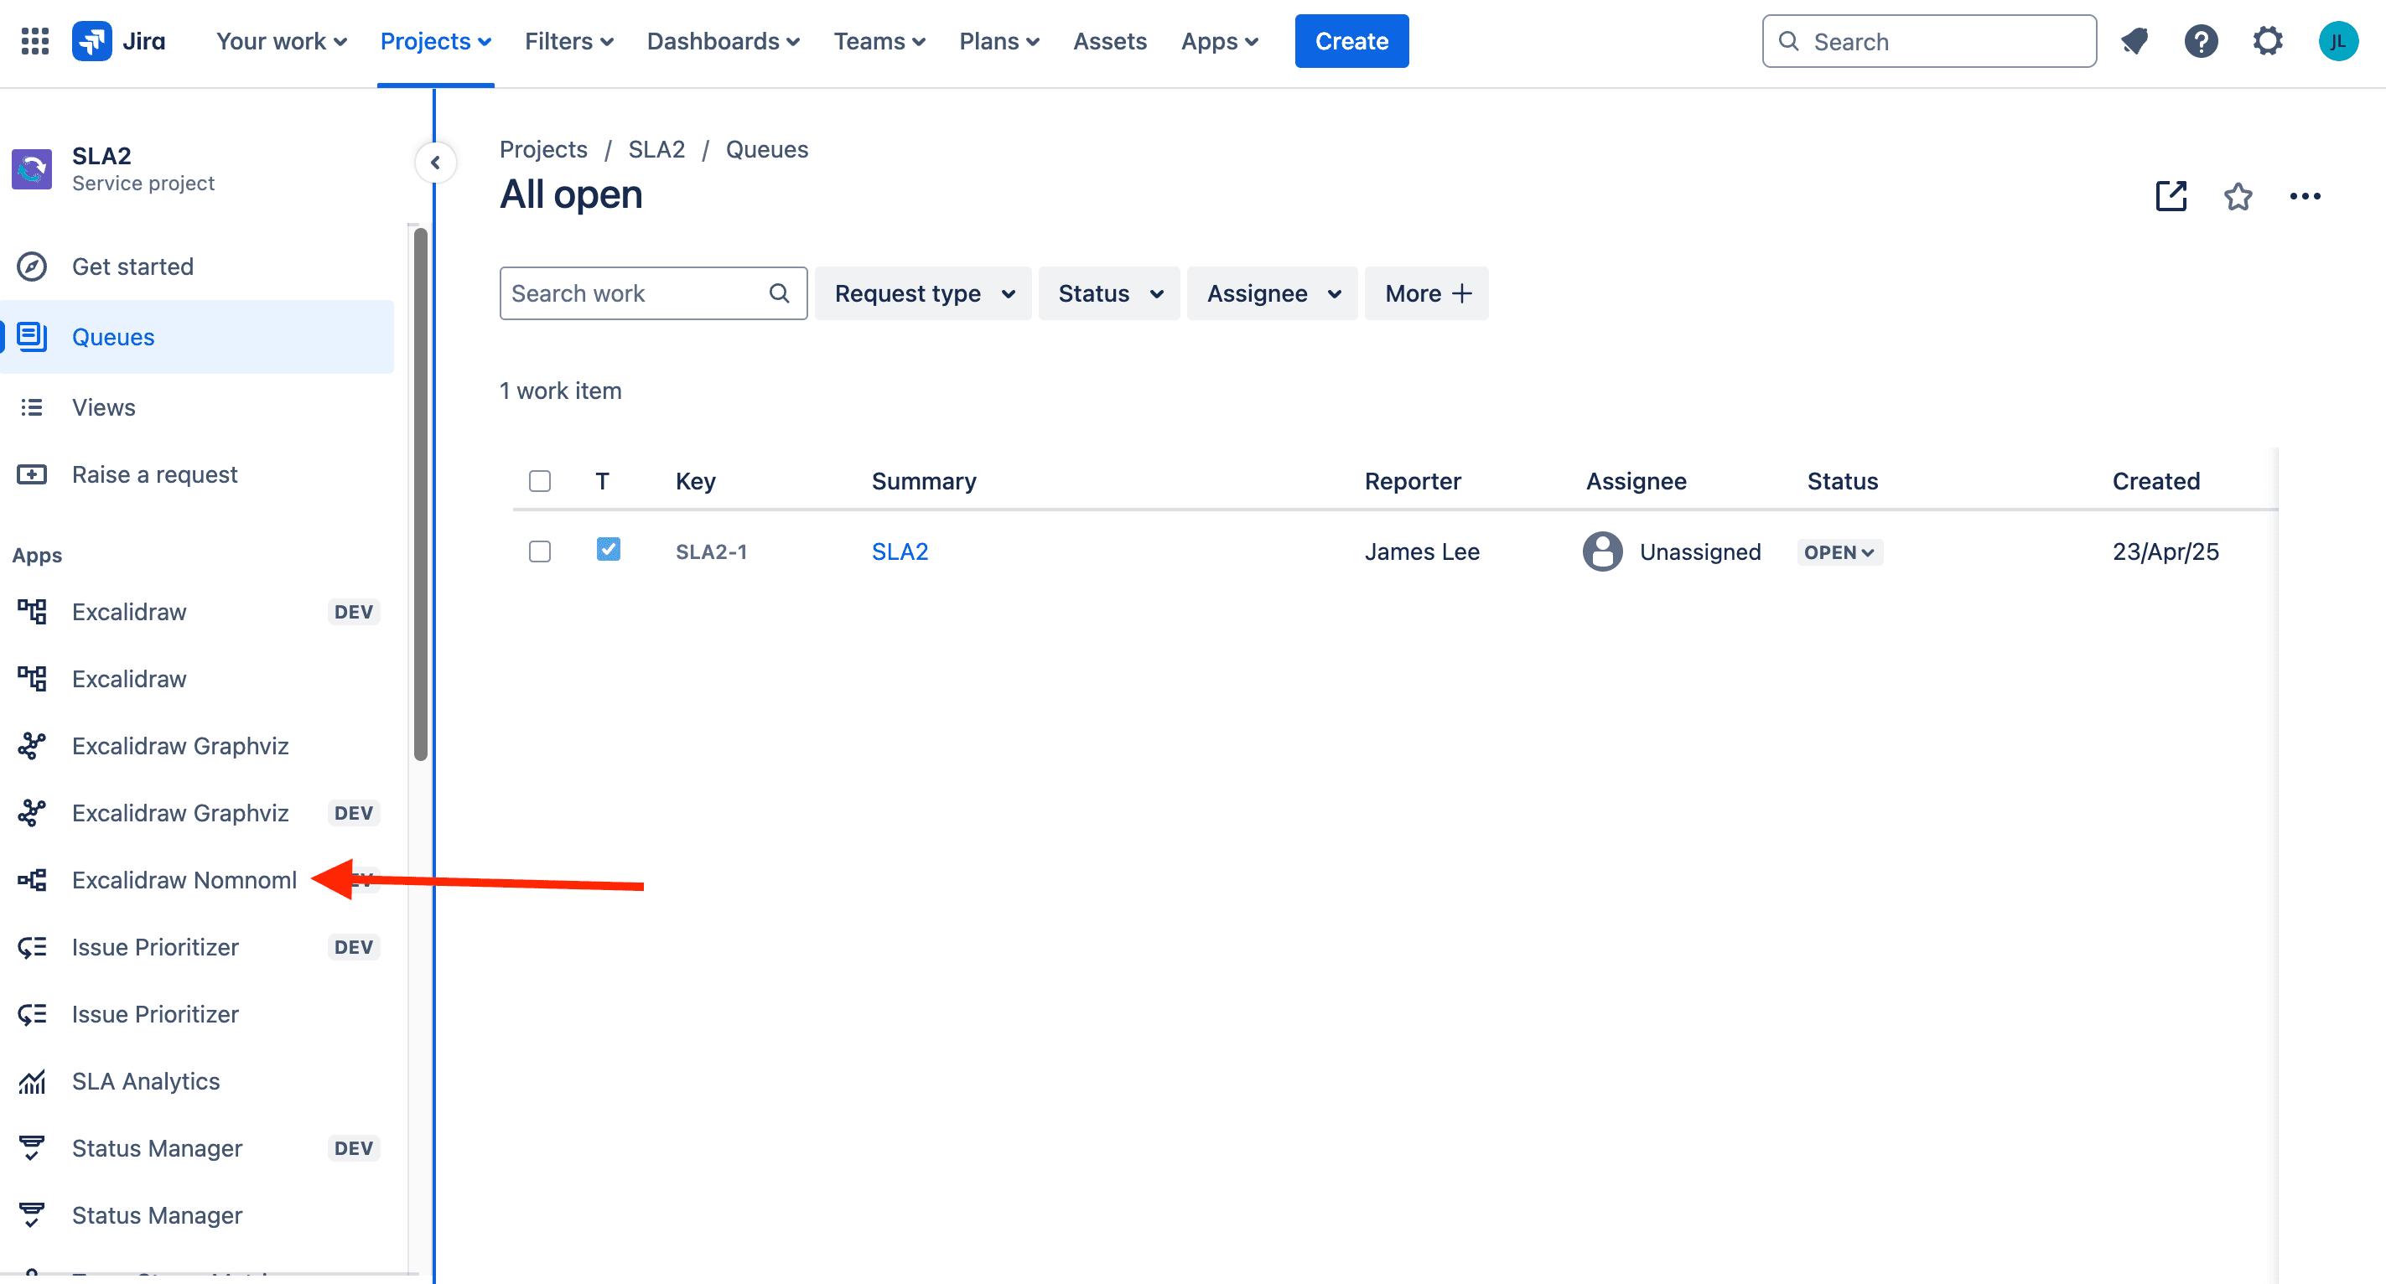
Task: Open queue in new window icon
Action: (2171, 196)
